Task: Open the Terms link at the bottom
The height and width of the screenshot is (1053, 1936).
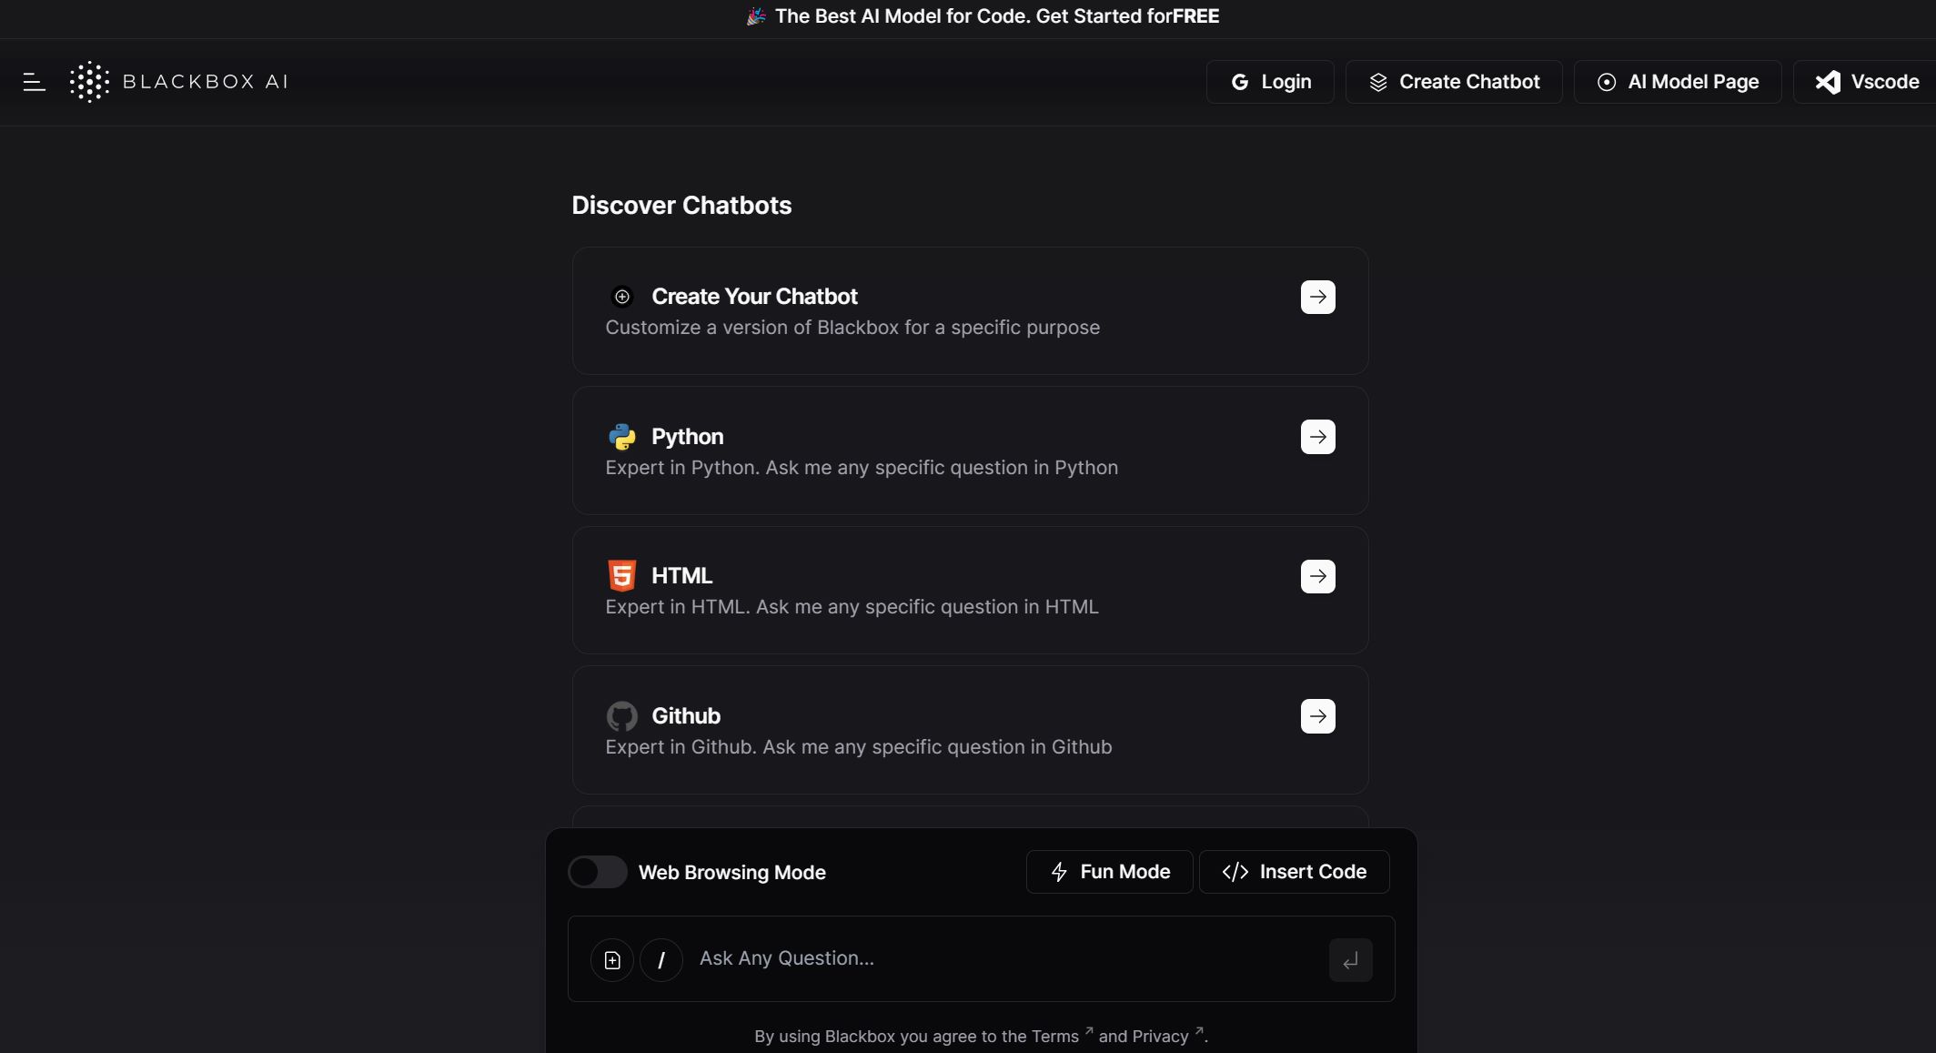Action: [1055, 1036]
